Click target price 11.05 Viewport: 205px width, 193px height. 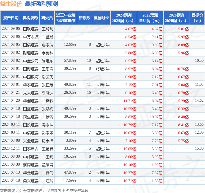[x=199, y=85]
